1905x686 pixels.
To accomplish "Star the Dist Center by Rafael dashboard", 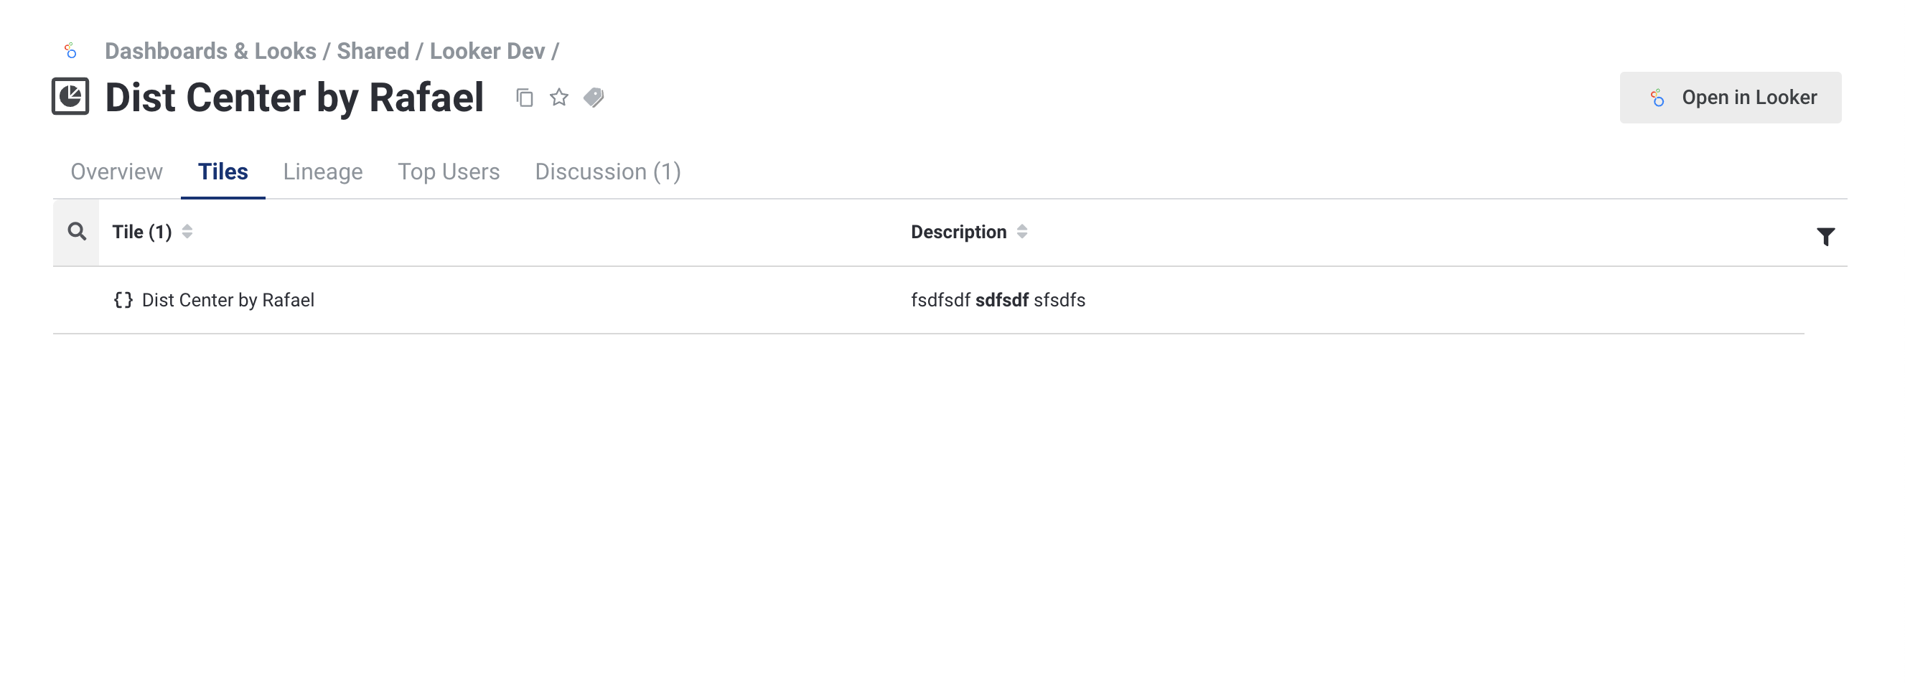I will pyautogui.click(x=559, y=98).
